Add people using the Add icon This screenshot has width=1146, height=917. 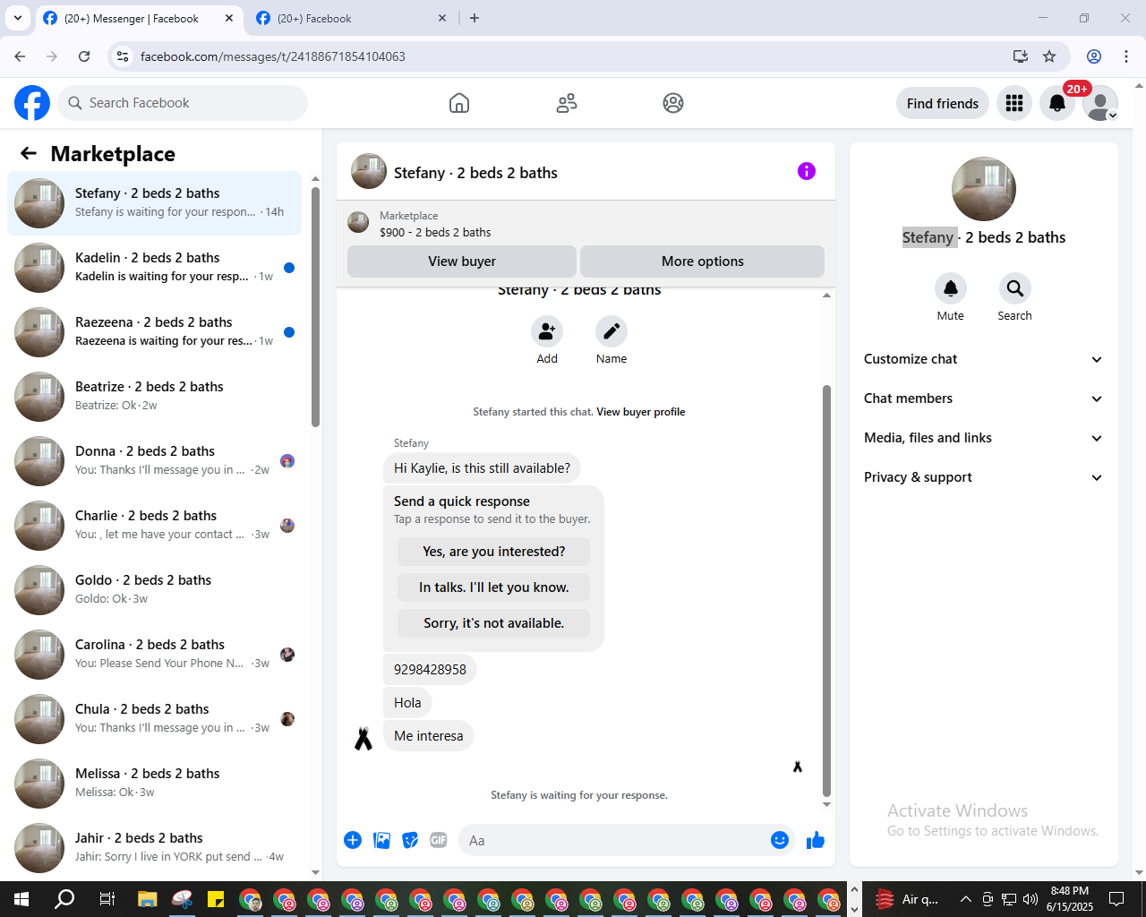pos(547,331)
